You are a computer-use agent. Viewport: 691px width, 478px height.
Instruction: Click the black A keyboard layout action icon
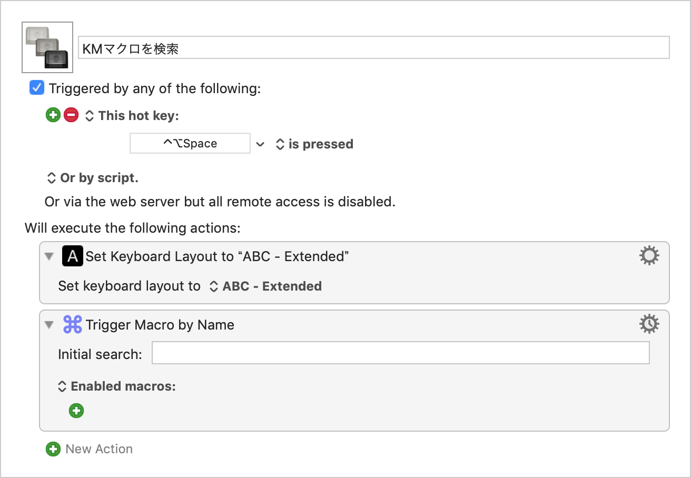[73, 256]
